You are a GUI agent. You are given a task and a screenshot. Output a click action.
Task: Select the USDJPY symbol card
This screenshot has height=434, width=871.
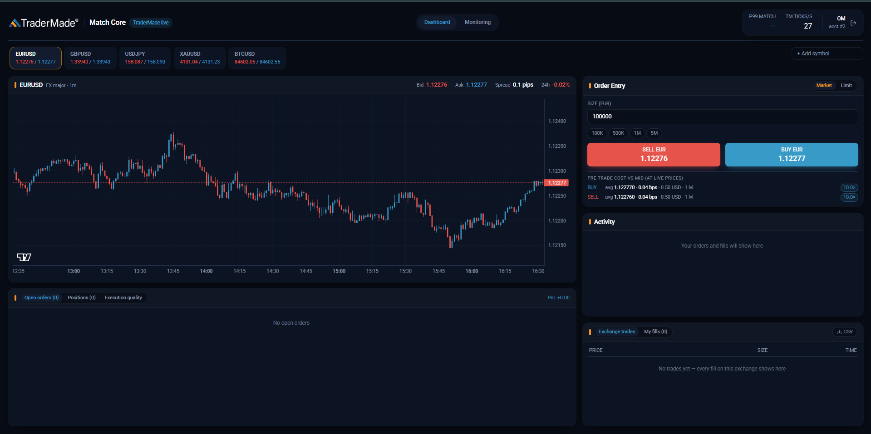coord(145,58)
